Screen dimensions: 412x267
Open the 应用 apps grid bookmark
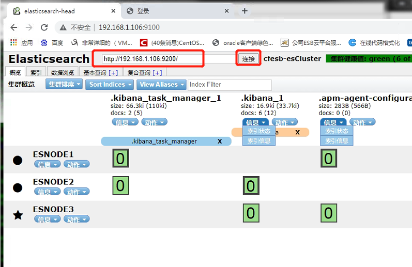point(22,42)
